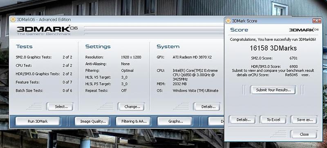Click the 3DMark Score window title icon
Viewport: 327px width, 148px height.
click(x=228, y=21)
